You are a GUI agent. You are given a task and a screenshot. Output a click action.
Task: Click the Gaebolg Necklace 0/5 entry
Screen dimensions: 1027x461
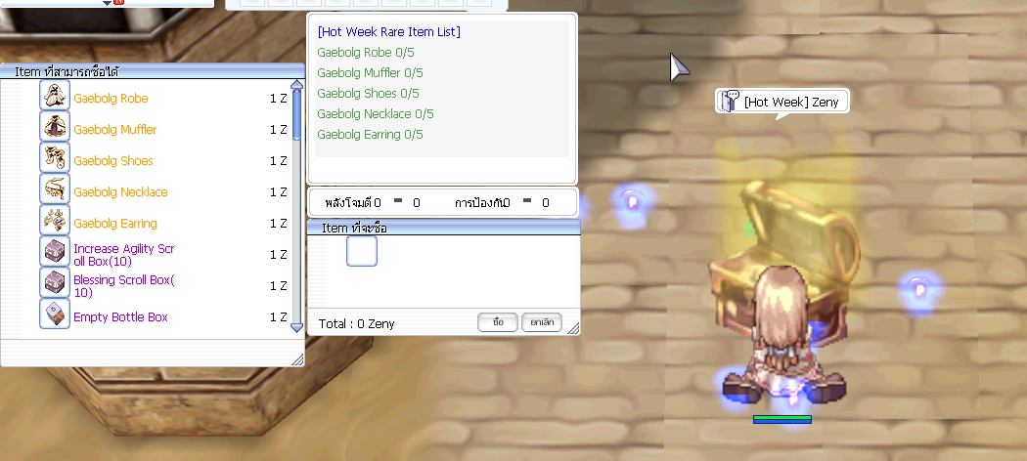pyautogui.click(x=376, y=113)
